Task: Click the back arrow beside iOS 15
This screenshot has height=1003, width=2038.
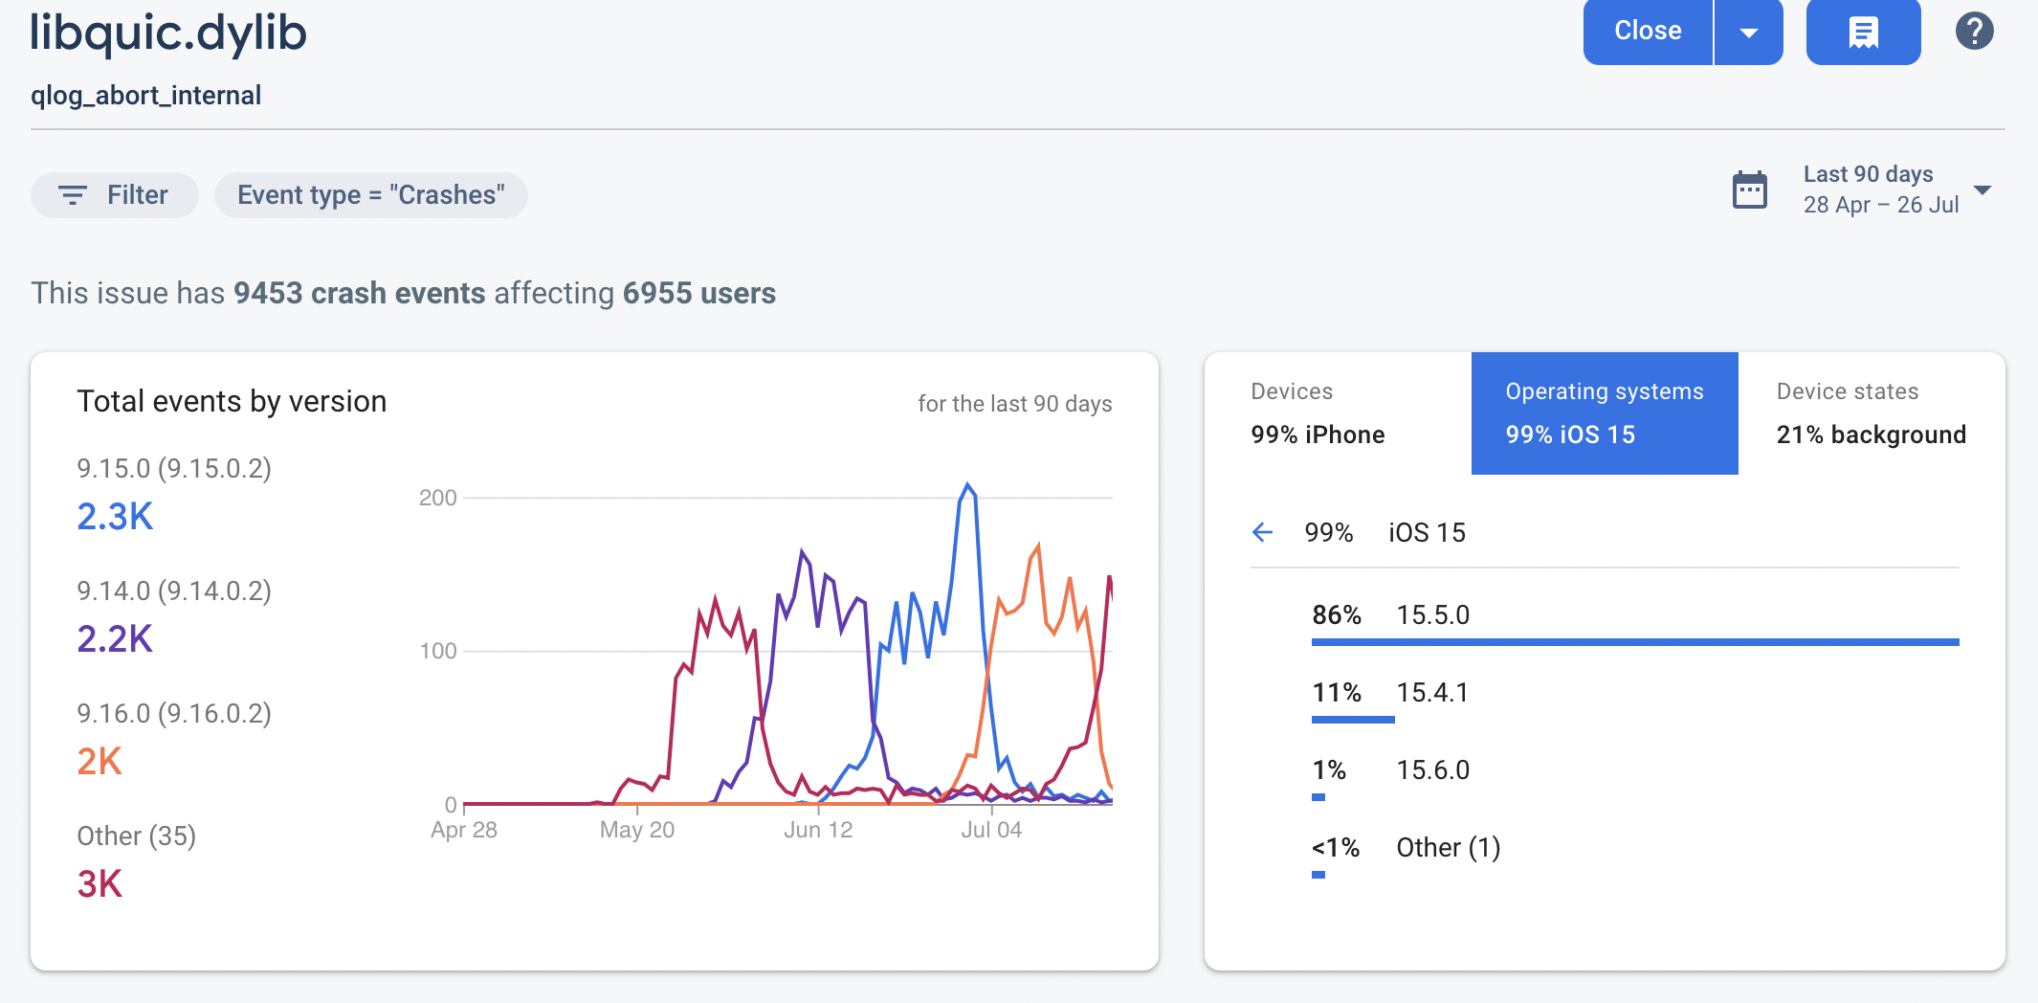Action: [1263, 532]
